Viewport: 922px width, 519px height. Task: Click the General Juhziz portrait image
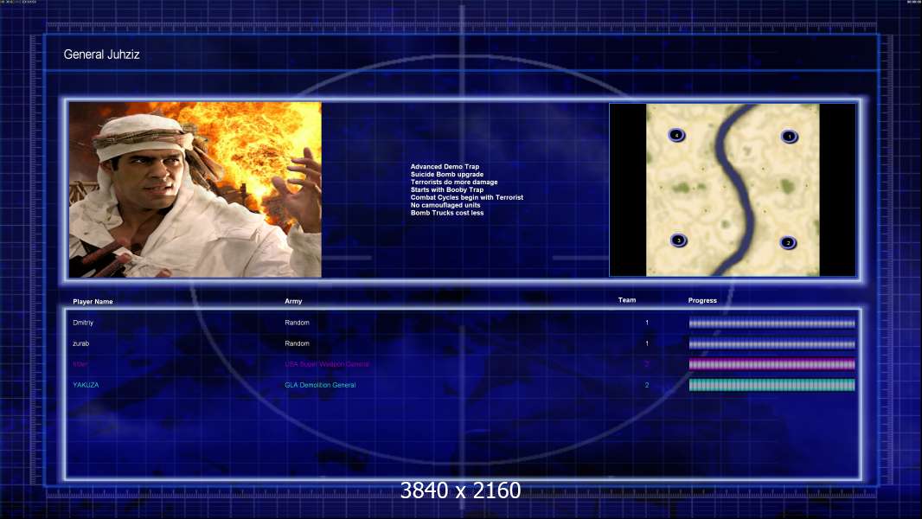tap(195, 189)
